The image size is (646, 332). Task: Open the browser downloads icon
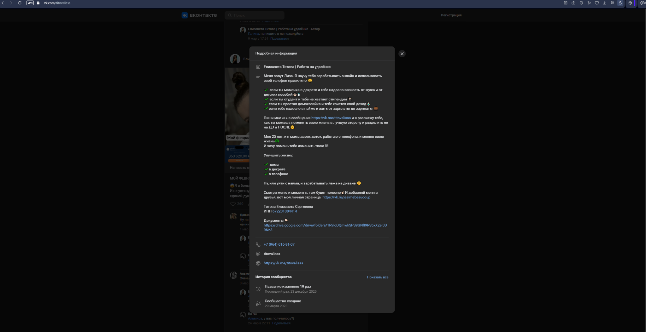pos(605,3)
